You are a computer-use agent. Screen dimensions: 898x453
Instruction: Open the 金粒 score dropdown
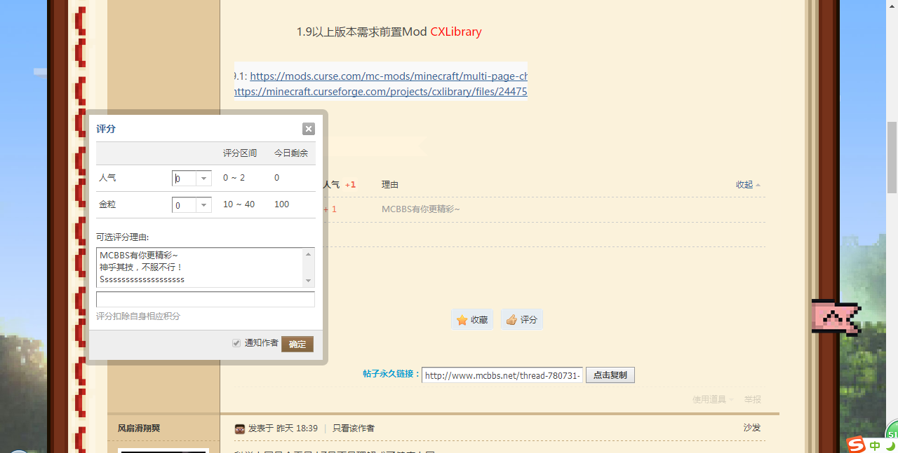(204, 205)
